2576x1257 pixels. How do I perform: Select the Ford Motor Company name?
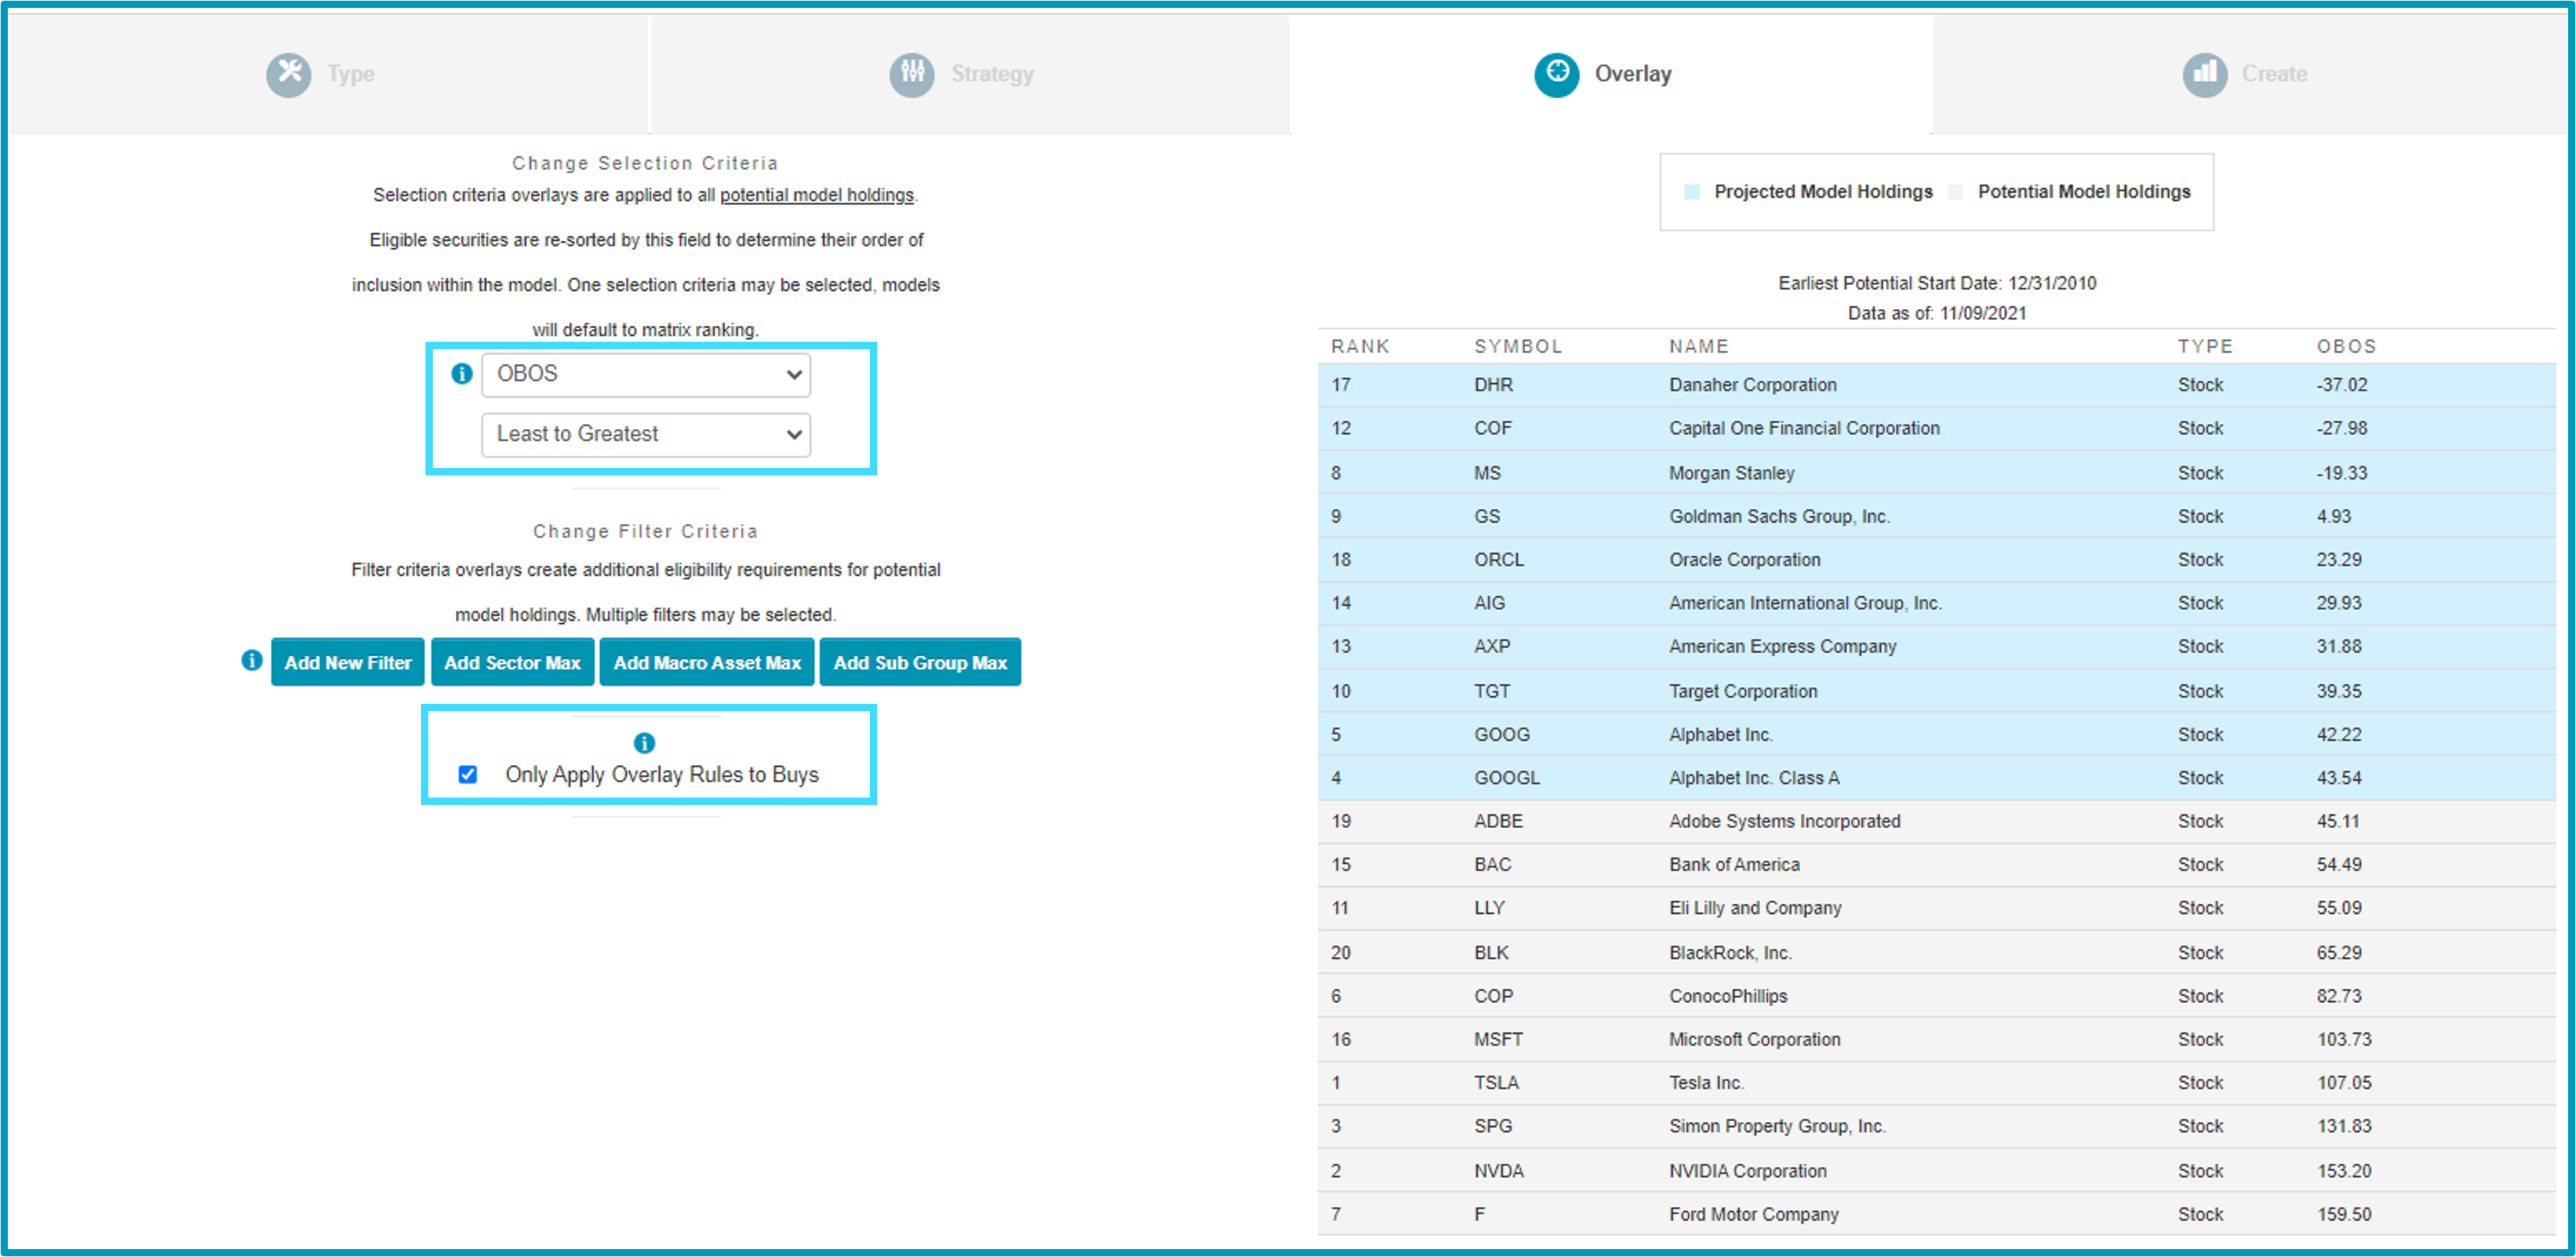[x=1754, y=1214]
